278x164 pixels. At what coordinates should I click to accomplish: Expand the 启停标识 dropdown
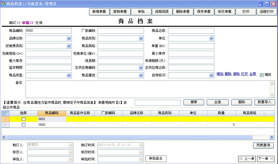(211, 76)
